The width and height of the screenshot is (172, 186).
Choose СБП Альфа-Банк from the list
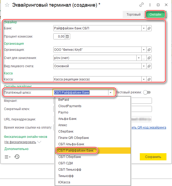tap(93, 144)
